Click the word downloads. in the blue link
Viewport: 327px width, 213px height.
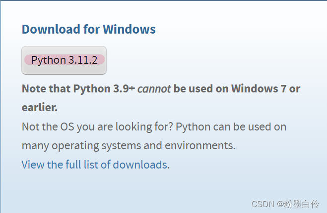141,165
